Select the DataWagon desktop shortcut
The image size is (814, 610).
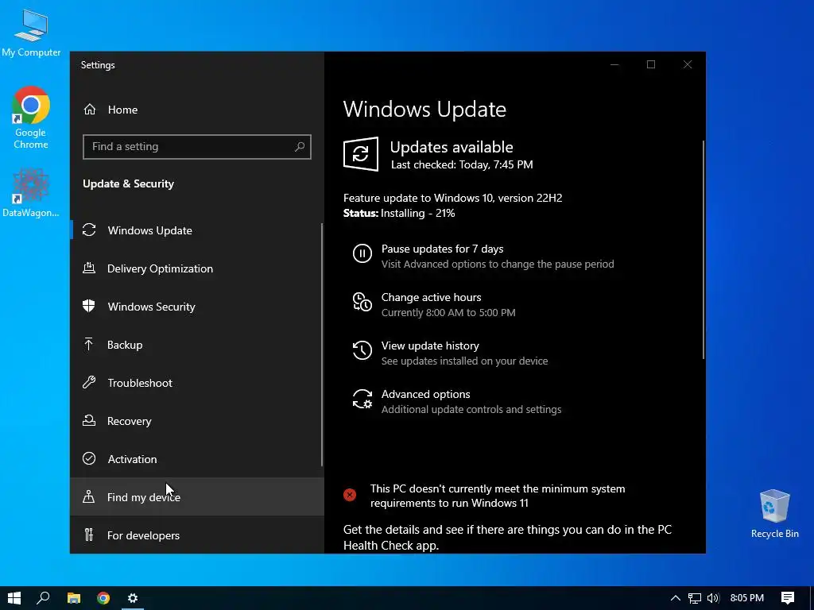pos(31,192)
